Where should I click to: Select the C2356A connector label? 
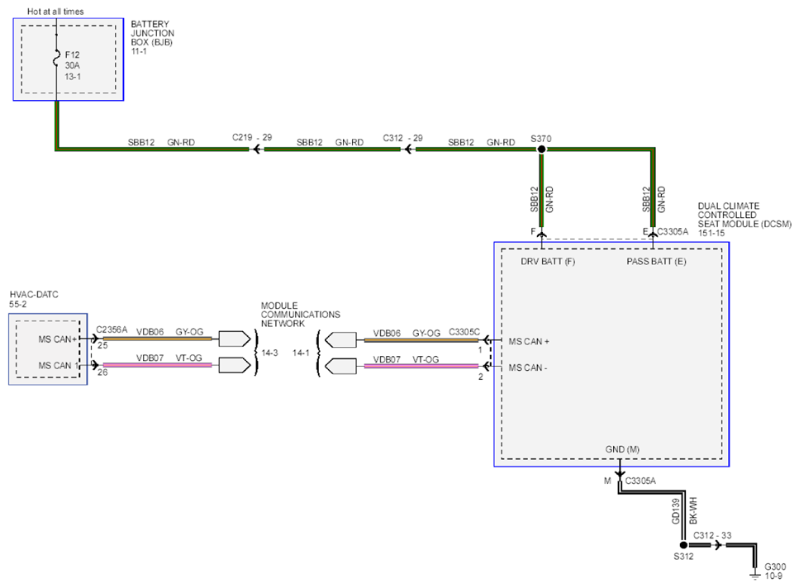[x=112, y=330]
